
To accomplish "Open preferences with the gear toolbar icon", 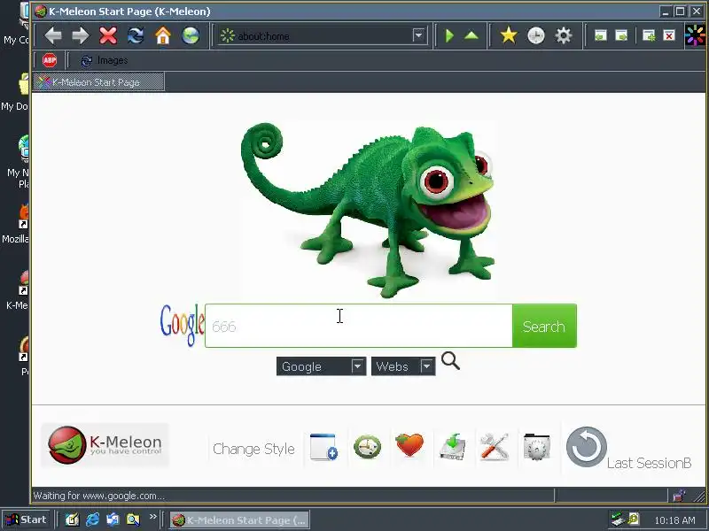I will tap(564, 35).
